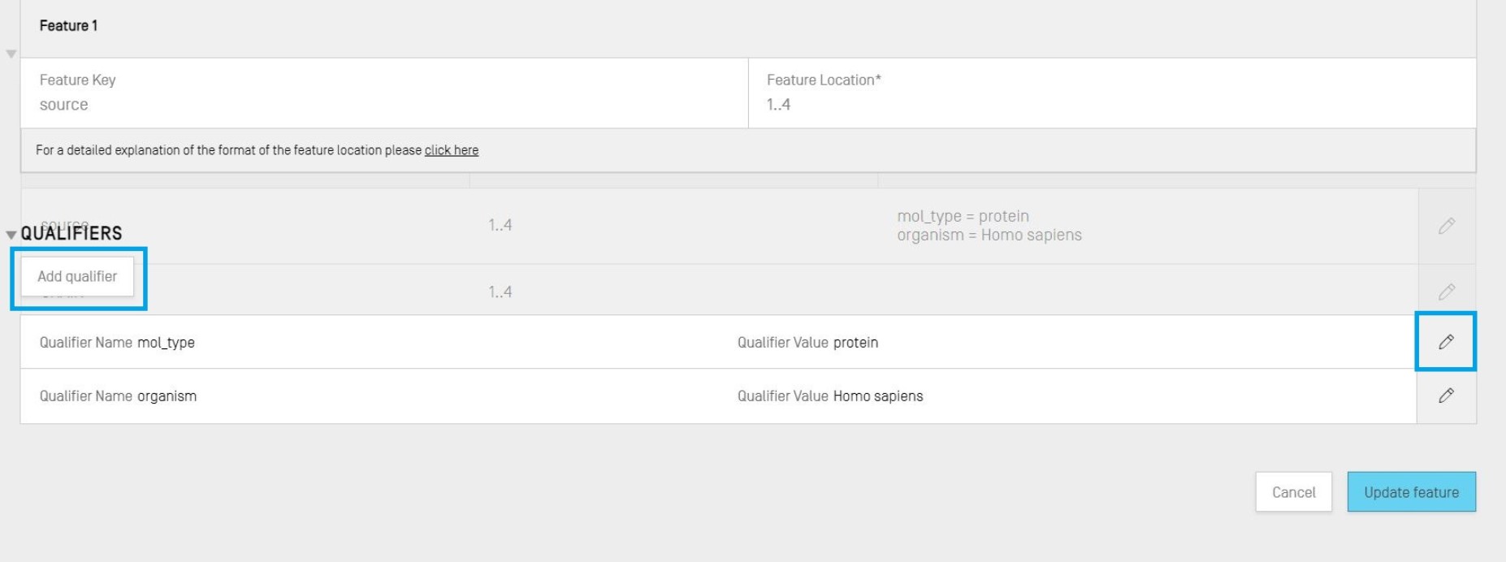The width and height of the screenshot is (1506, 562).
Task: Click the greyed 'organism = Homo sapiens' text
Action: (989, 236)
